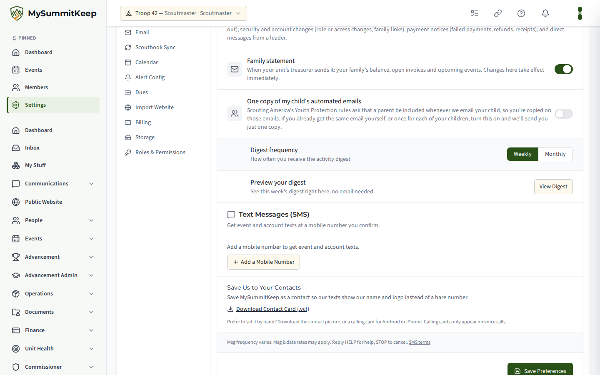Click the My Stuff icon in sidebar
600x375 pixels.
click(x=16, y=165)
